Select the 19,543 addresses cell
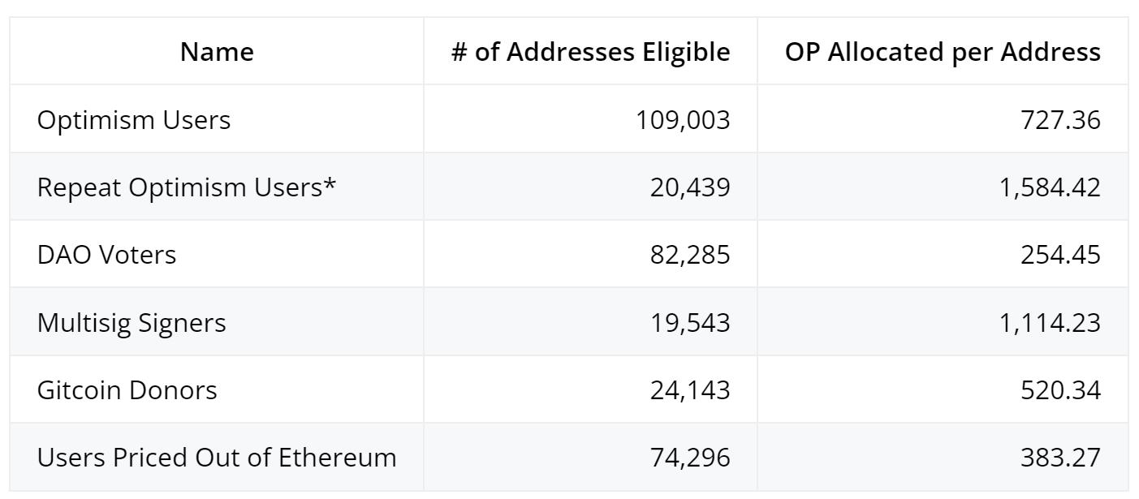The height and width of the screenshot is (499, 1139). pyautogui.click(x=690, y=323)
